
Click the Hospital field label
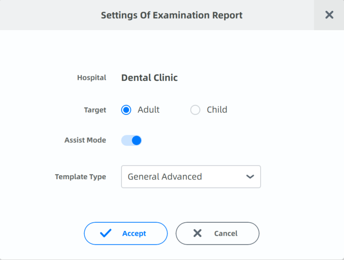pos(92,78)
